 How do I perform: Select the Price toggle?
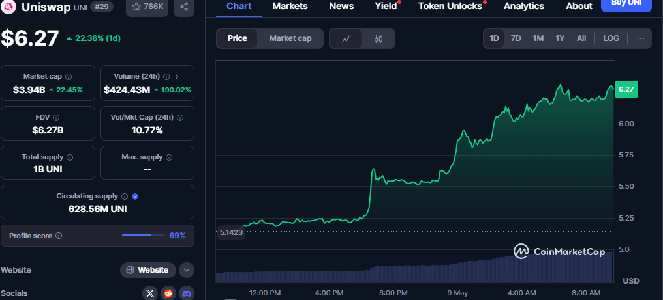(238, 38)
